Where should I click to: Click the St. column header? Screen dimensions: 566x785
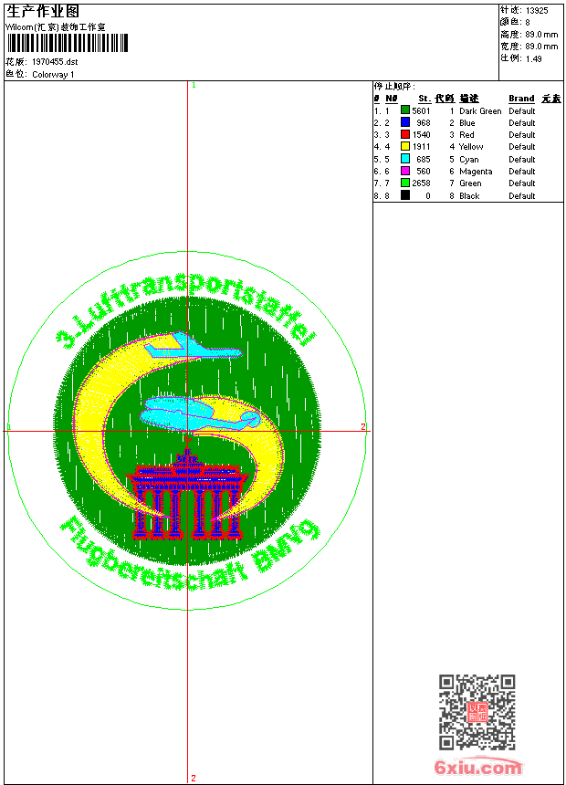tap(424, 99)
